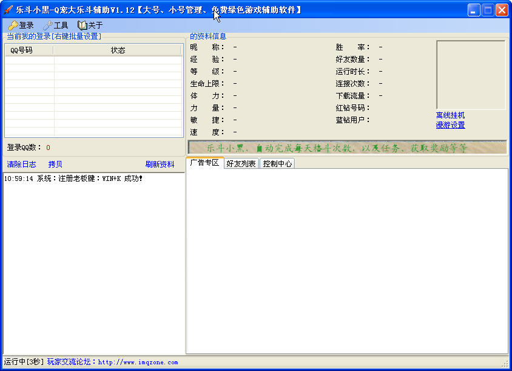Click the 等级 label
Image resolution: width=512 pixels, height=371 pixels.
(207, 72)
